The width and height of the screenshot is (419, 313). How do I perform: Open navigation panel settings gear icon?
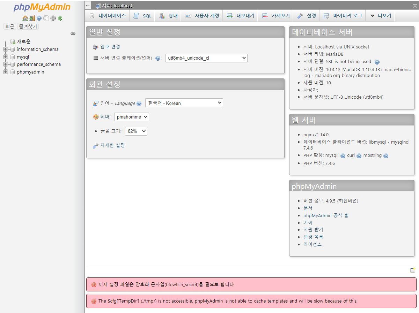pos(53,18)
